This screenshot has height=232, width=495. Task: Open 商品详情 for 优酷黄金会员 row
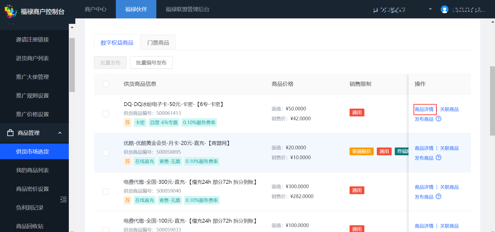coord(424,148)
